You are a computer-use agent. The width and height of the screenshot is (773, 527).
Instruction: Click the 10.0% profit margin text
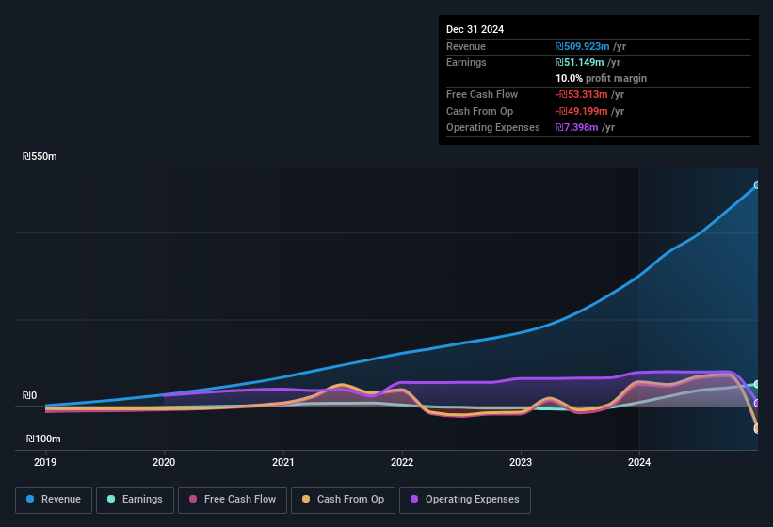point(601,78)
